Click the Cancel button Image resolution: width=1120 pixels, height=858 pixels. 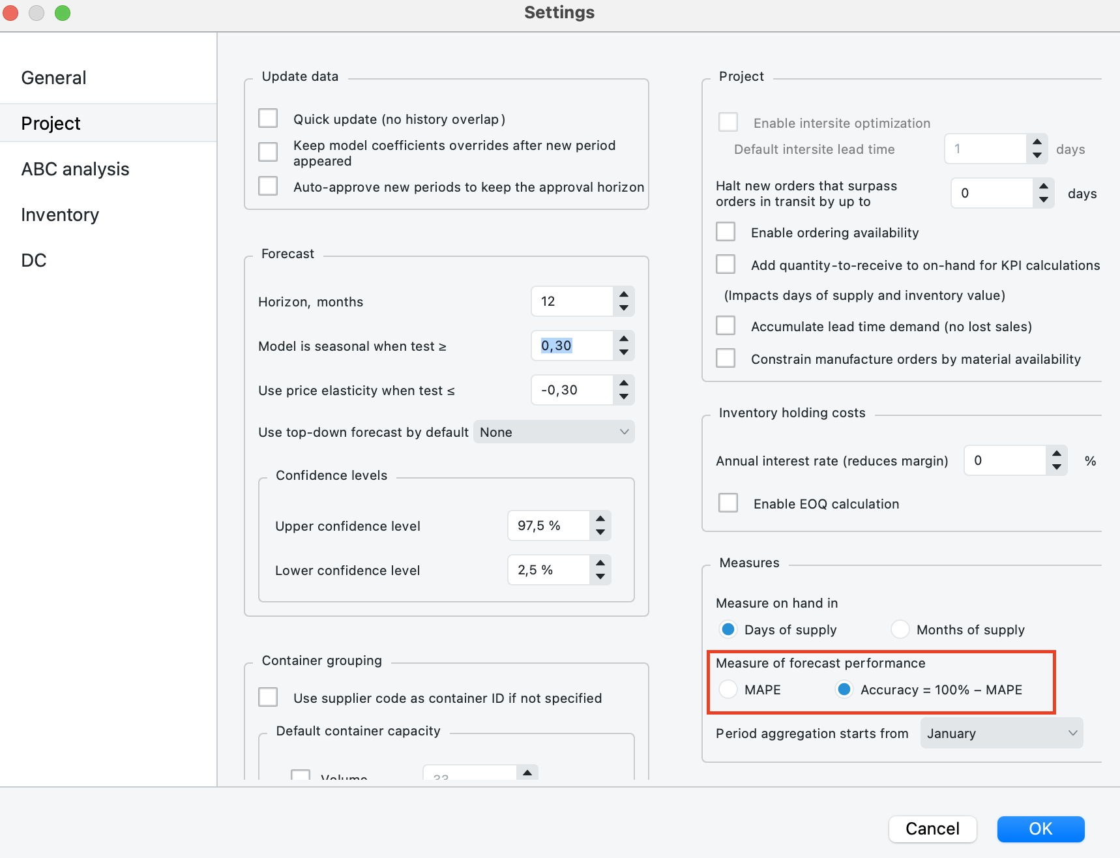[932, 829]
